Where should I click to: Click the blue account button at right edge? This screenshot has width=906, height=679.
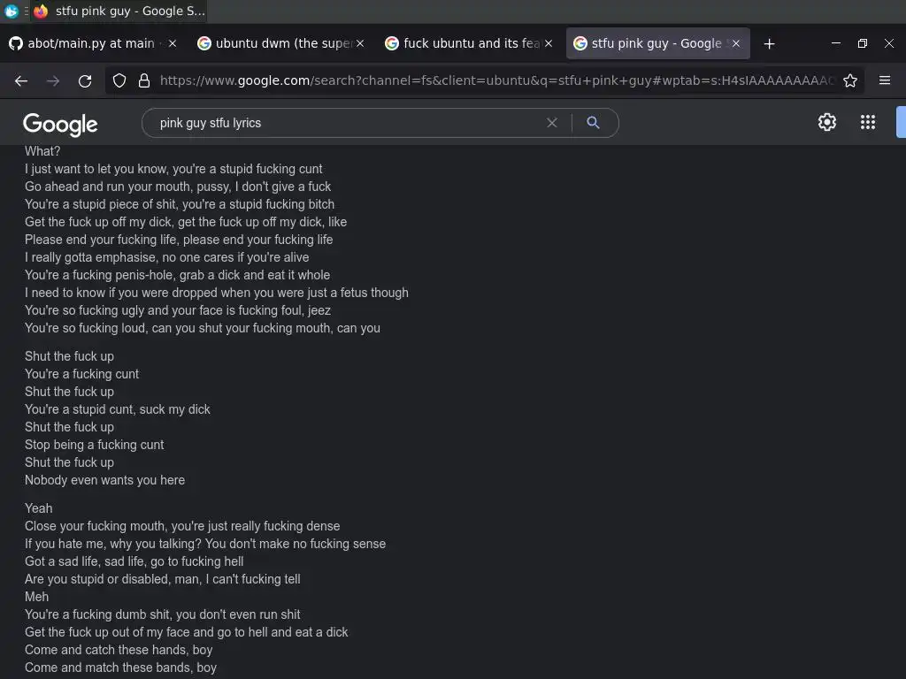901,122
